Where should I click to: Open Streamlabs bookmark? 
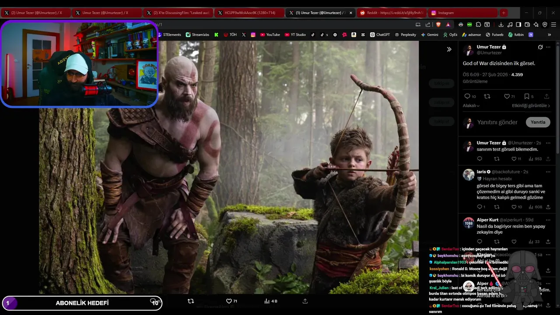click(x=197, y=35)
